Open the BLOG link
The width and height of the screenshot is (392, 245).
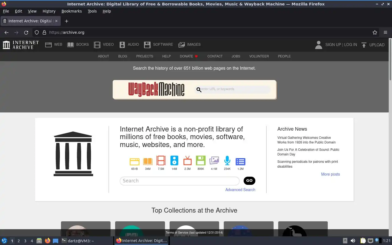[x=122, y=56]
